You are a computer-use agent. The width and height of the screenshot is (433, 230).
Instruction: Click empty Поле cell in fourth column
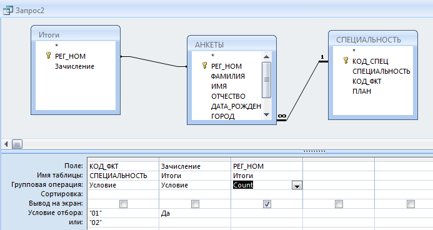339,166
